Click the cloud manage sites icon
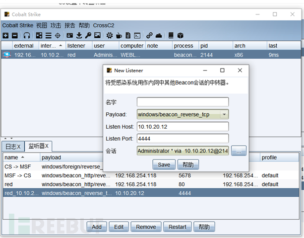Image resolution: width=304 pixels, height=238 pixels. (159, 36)
